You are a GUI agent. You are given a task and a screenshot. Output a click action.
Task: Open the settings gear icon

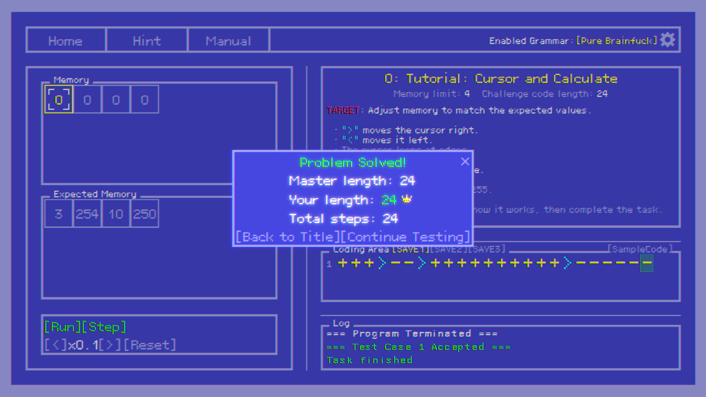point(667,40)
